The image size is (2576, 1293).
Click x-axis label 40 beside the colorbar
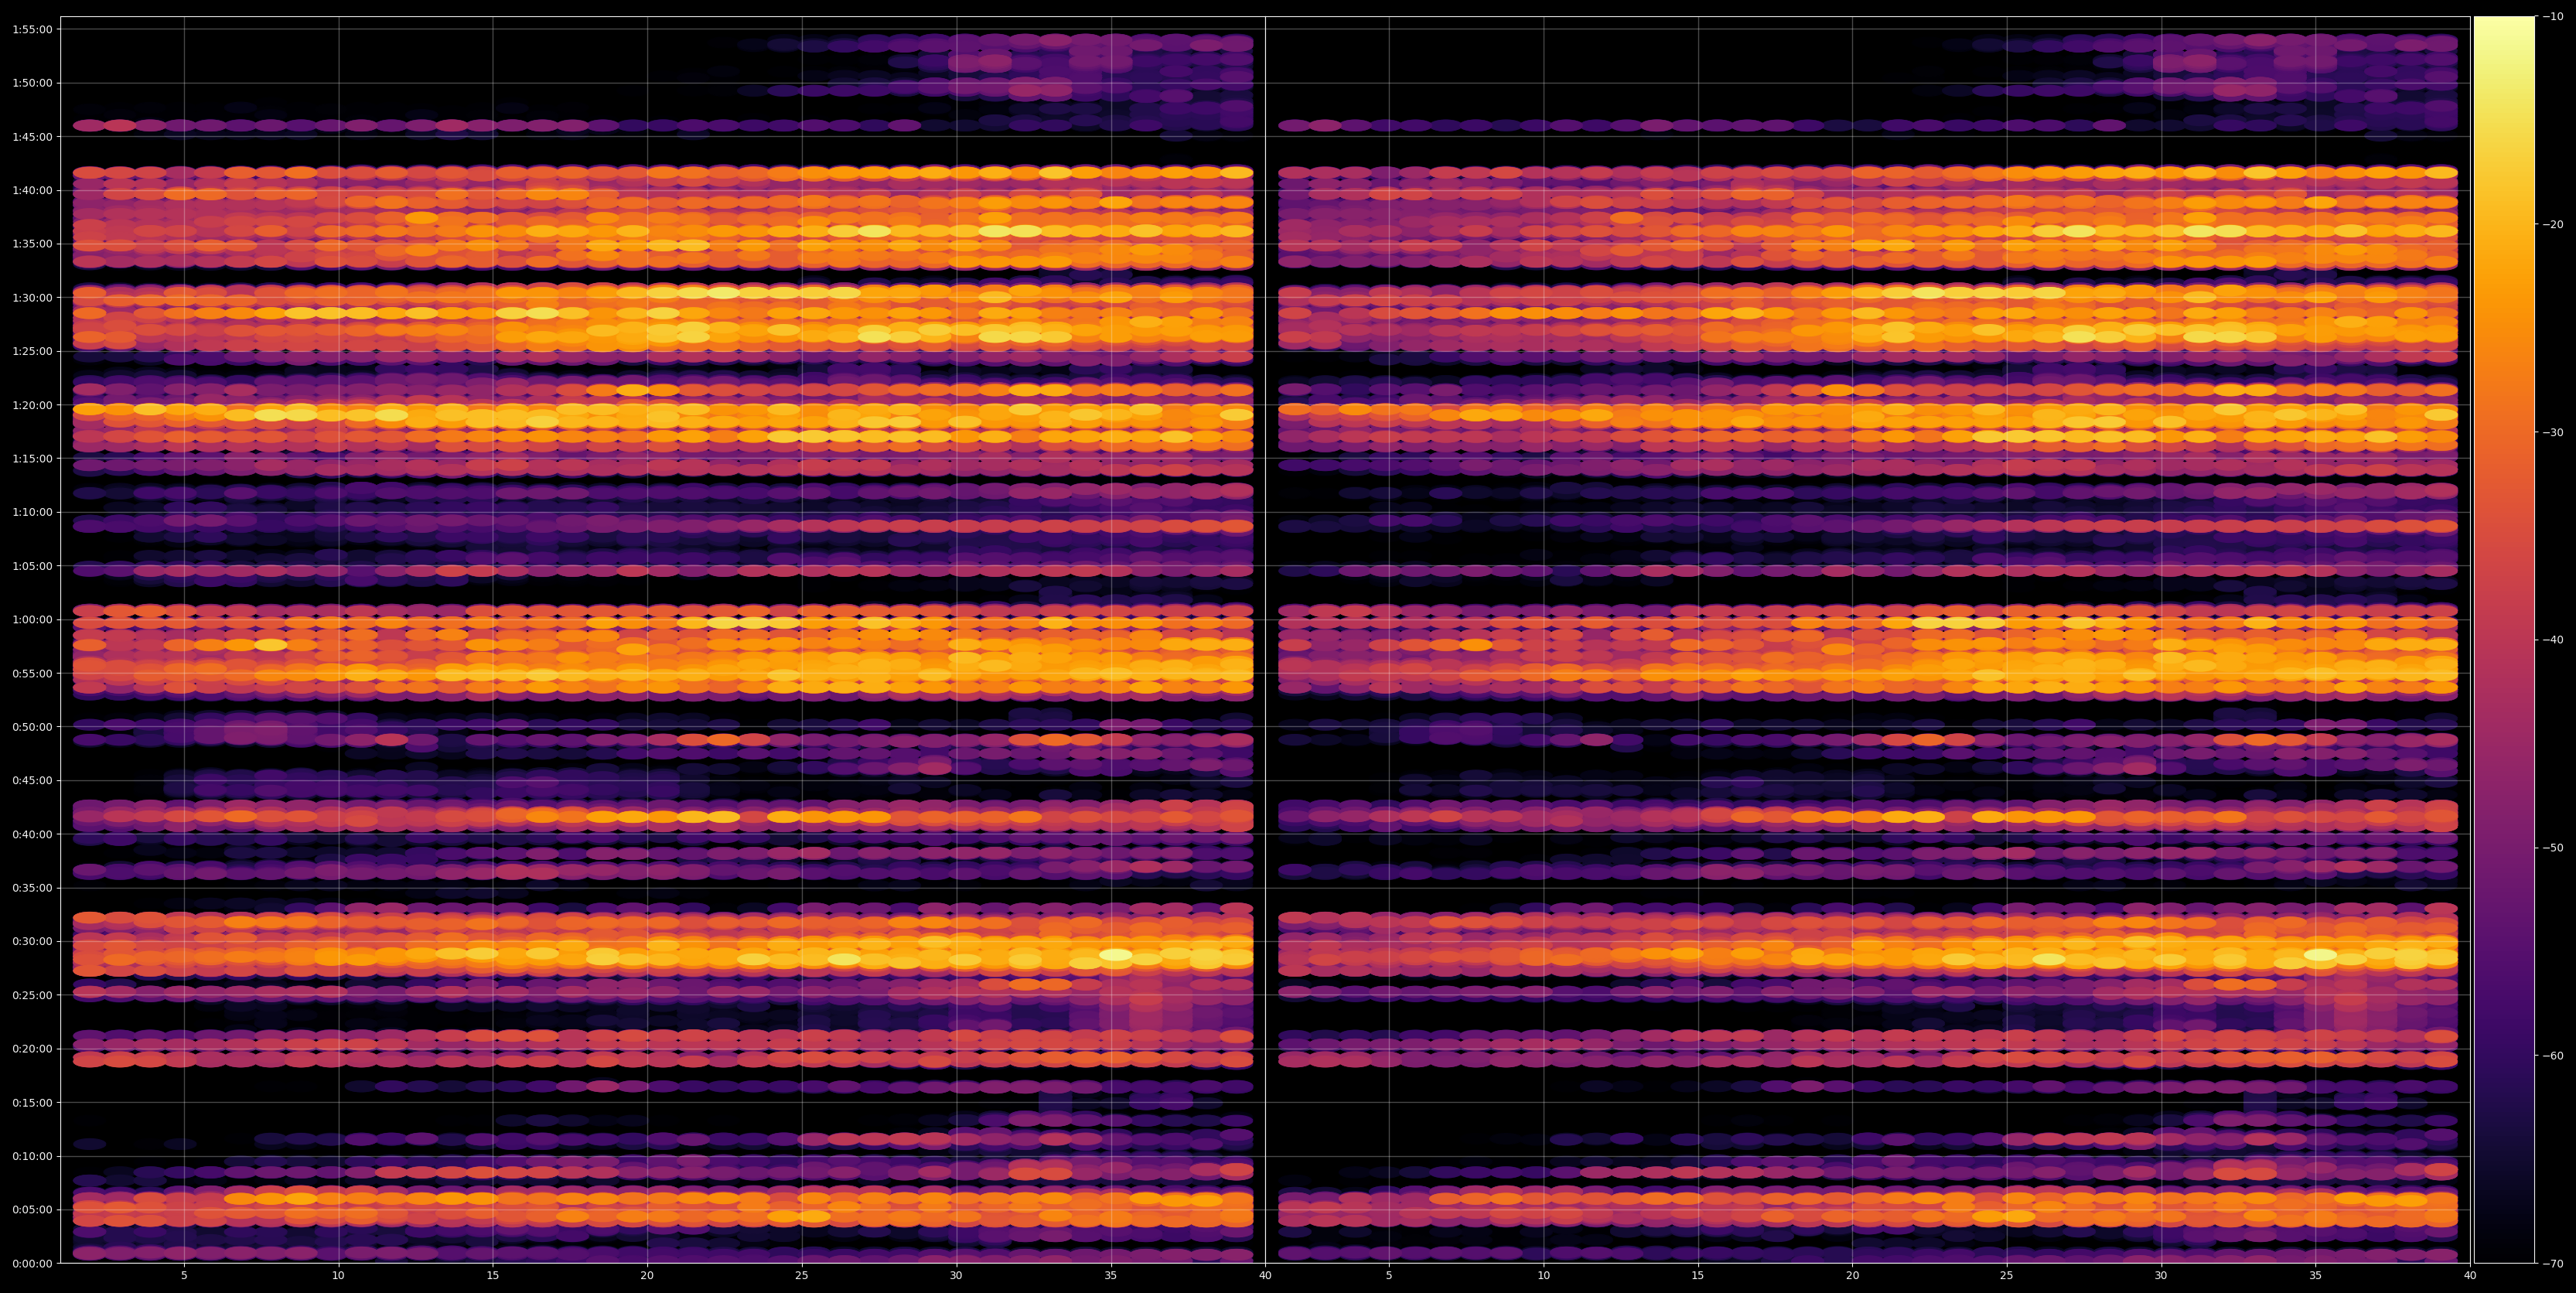click(x=2470, y=1276)
